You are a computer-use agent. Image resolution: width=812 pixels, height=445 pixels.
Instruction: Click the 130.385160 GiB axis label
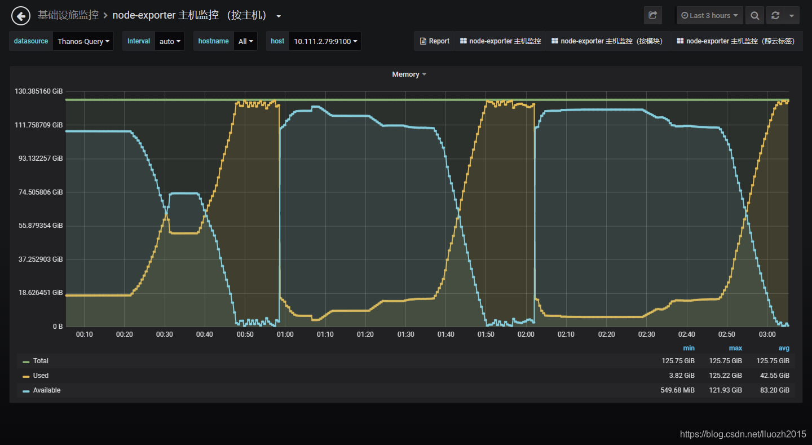(39, 91)
